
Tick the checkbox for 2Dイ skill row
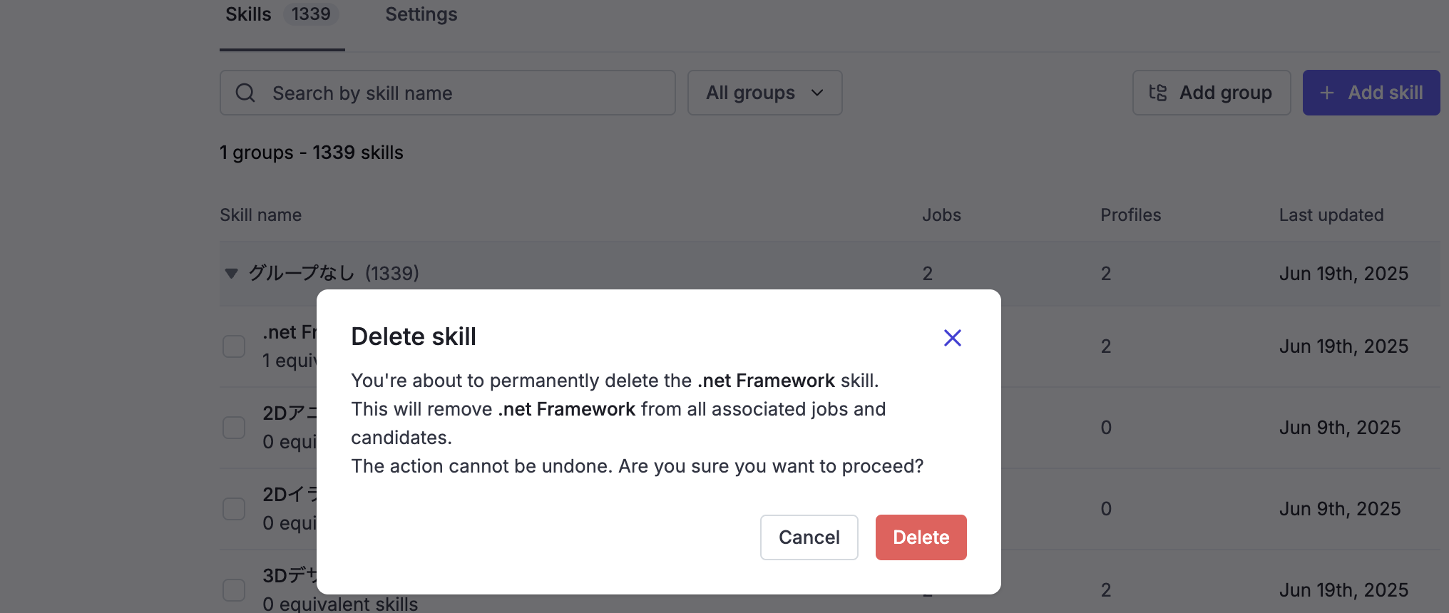pyautogui.click(x=234, y=509)
